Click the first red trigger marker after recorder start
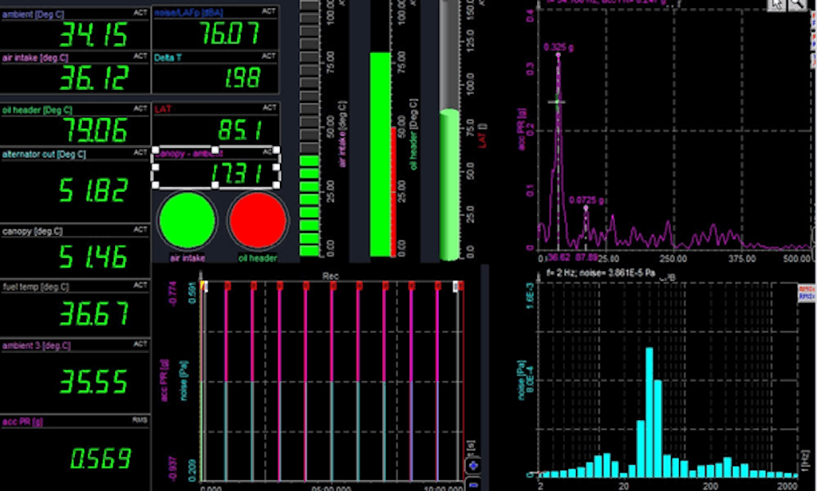The height and width of the screenshot is (491, 817). 227,286
